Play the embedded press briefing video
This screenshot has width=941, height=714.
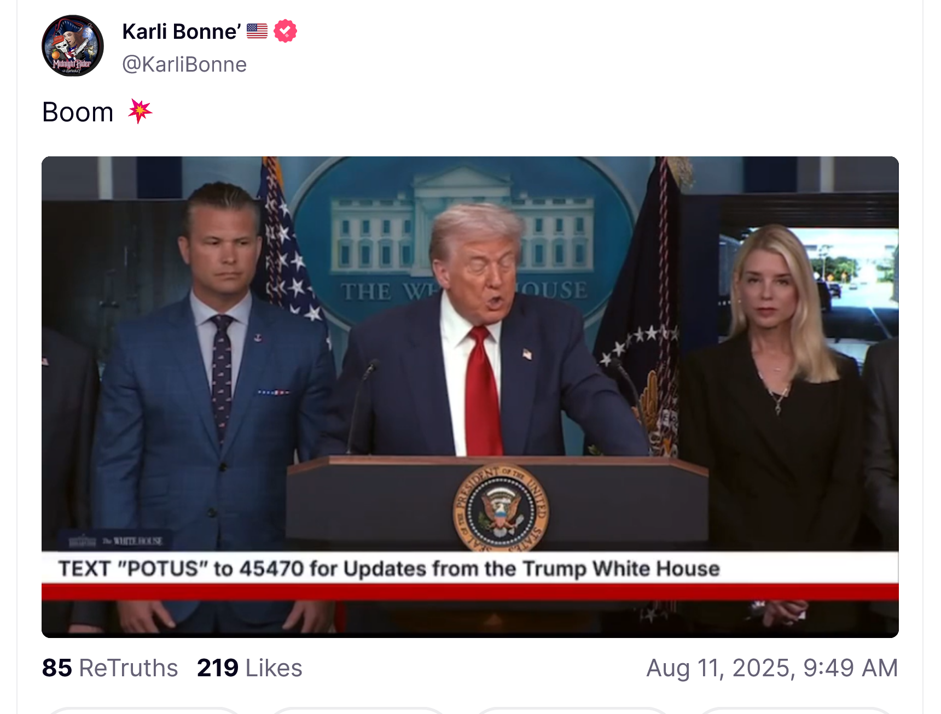coord(470,397)
